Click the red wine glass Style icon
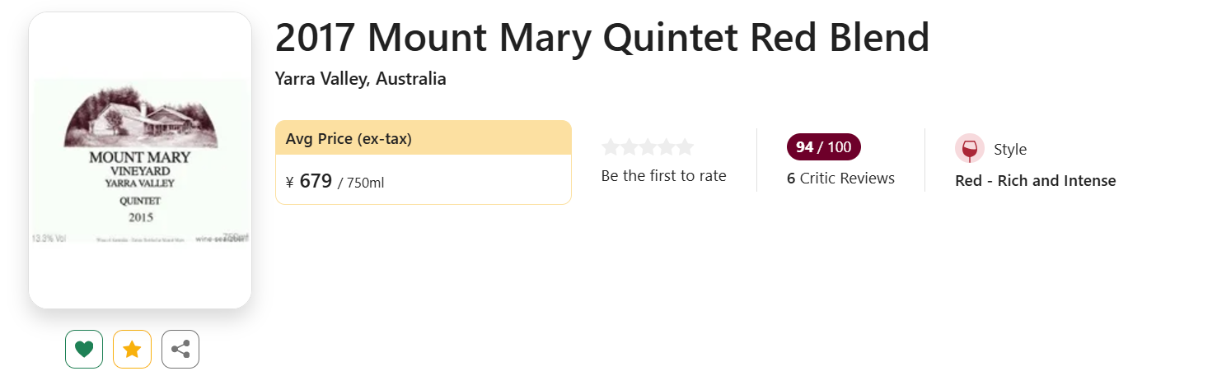This screenshot has width=1231, height=385. click(970, 149)
